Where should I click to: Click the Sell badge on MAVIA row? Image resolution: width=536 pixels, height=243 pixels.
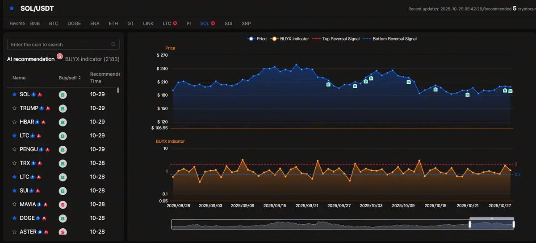point(63,205)
